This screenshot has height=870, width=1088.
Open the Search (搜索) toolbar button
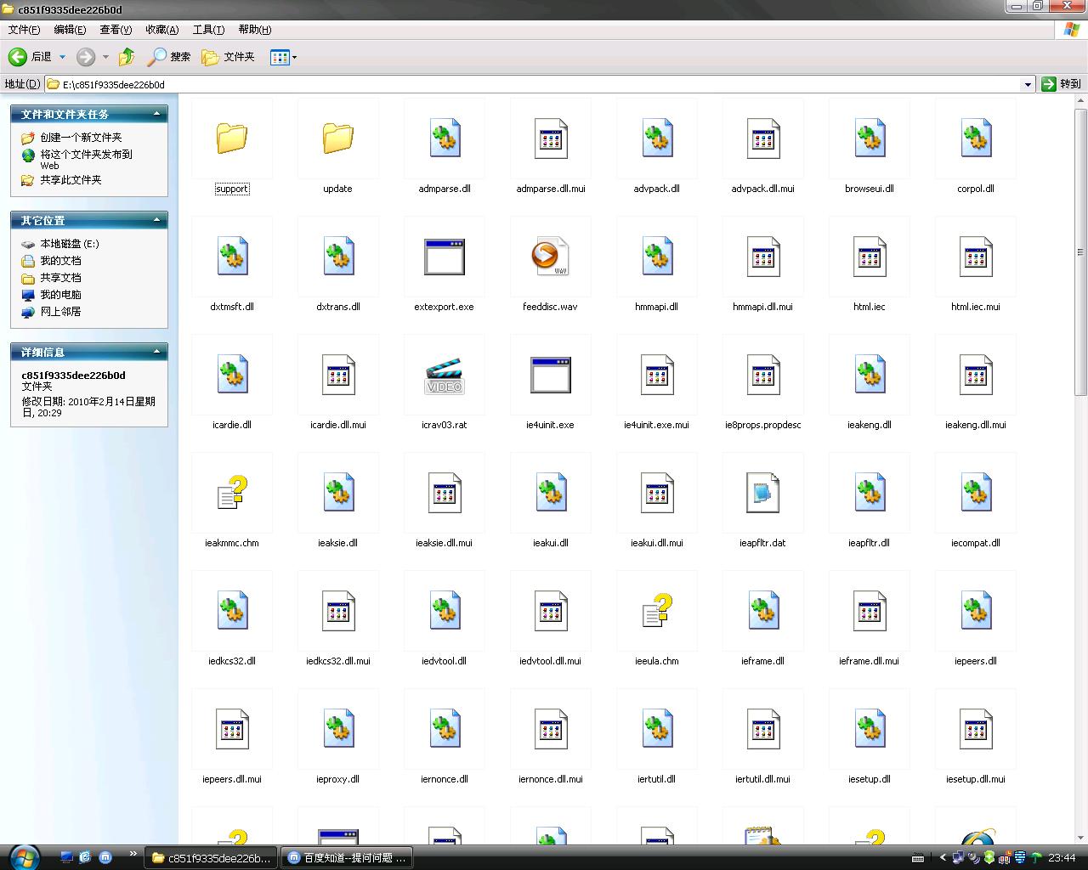(169, 57)
